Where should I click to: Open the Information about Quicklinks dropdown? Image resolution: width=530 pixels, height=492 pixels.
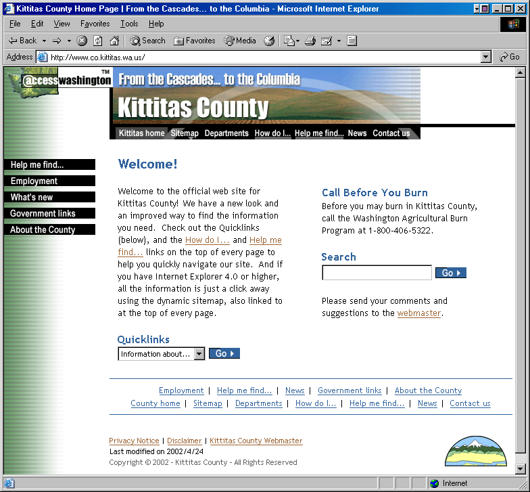(x=161, y=354)
